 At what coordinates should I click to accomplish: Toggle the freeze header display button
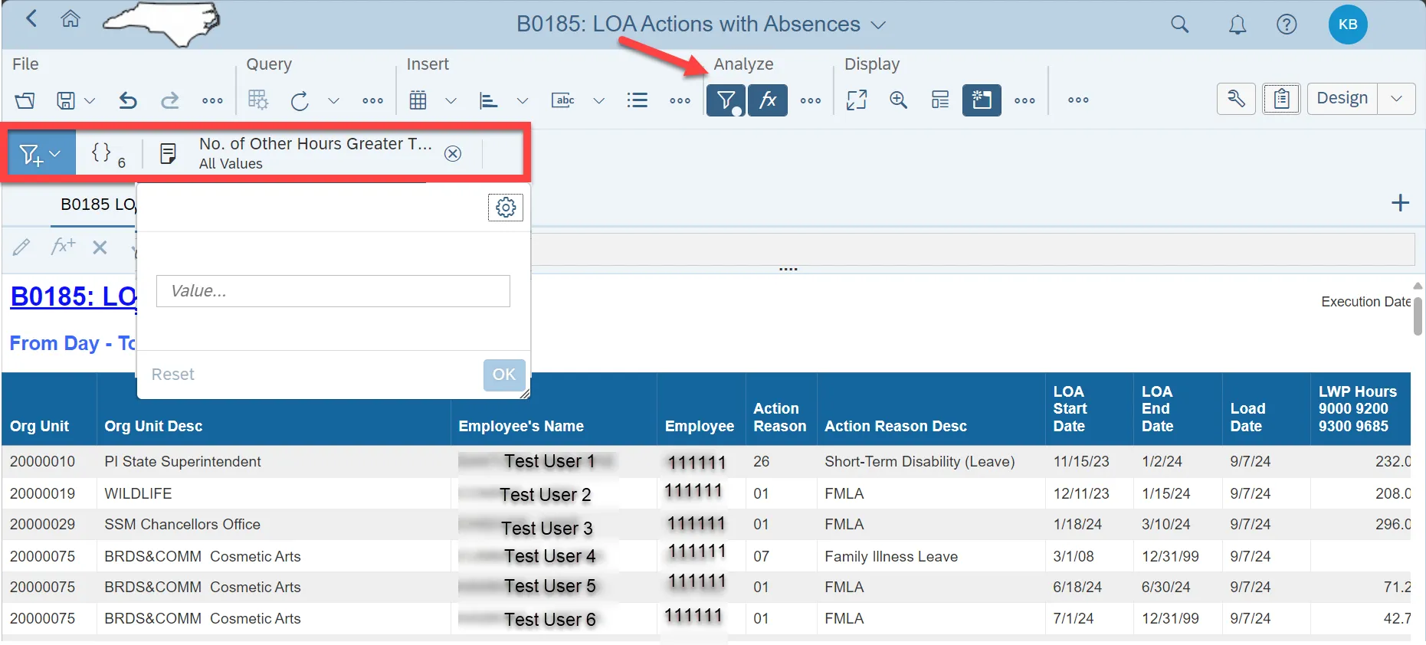point(981,100)
